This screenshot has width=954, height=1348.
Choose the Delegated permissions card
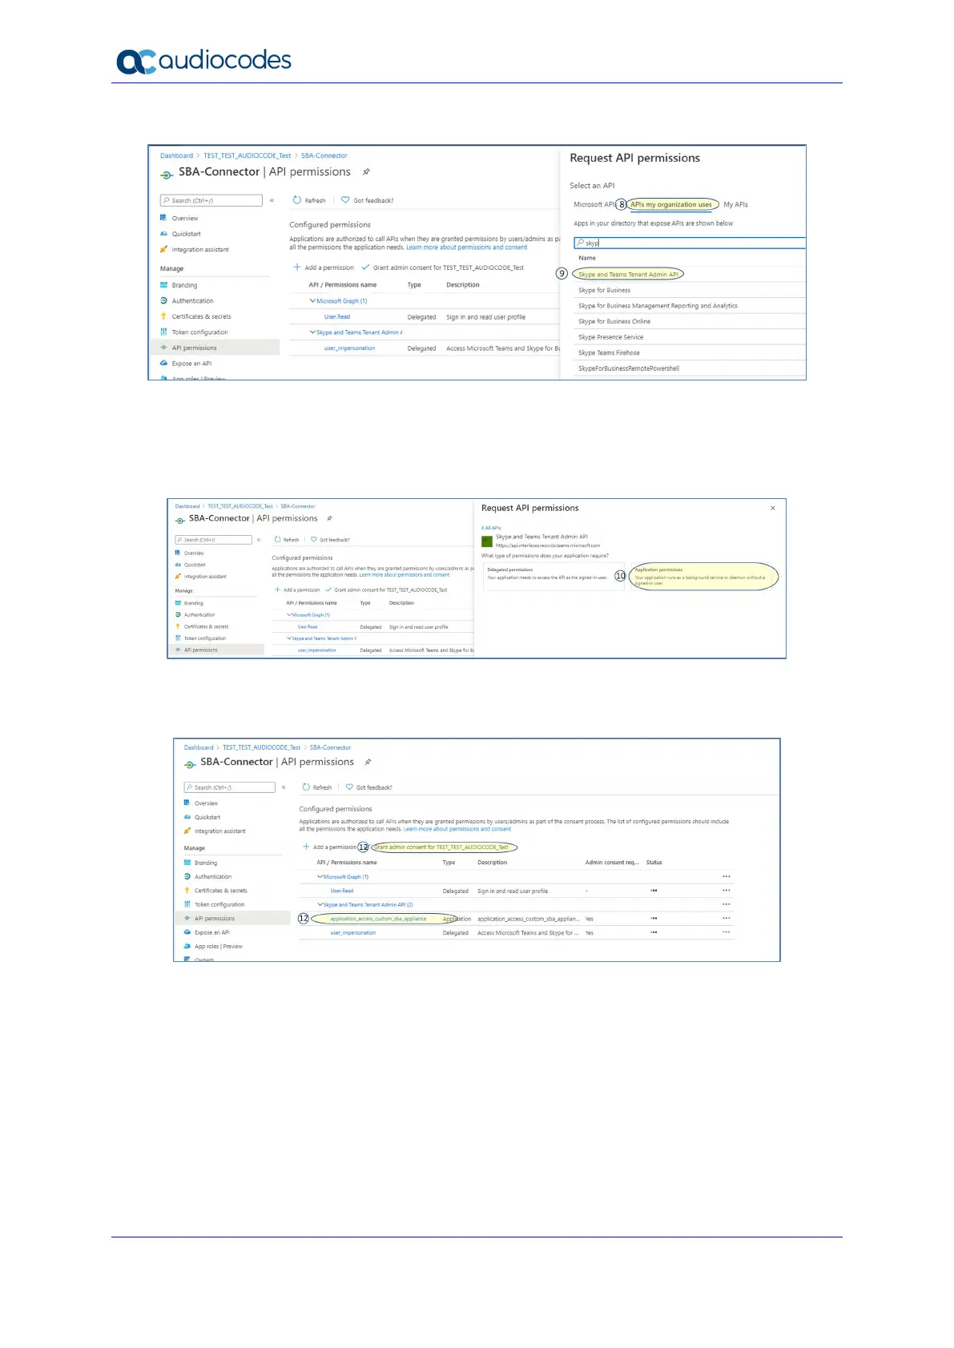tap(553, 577)
